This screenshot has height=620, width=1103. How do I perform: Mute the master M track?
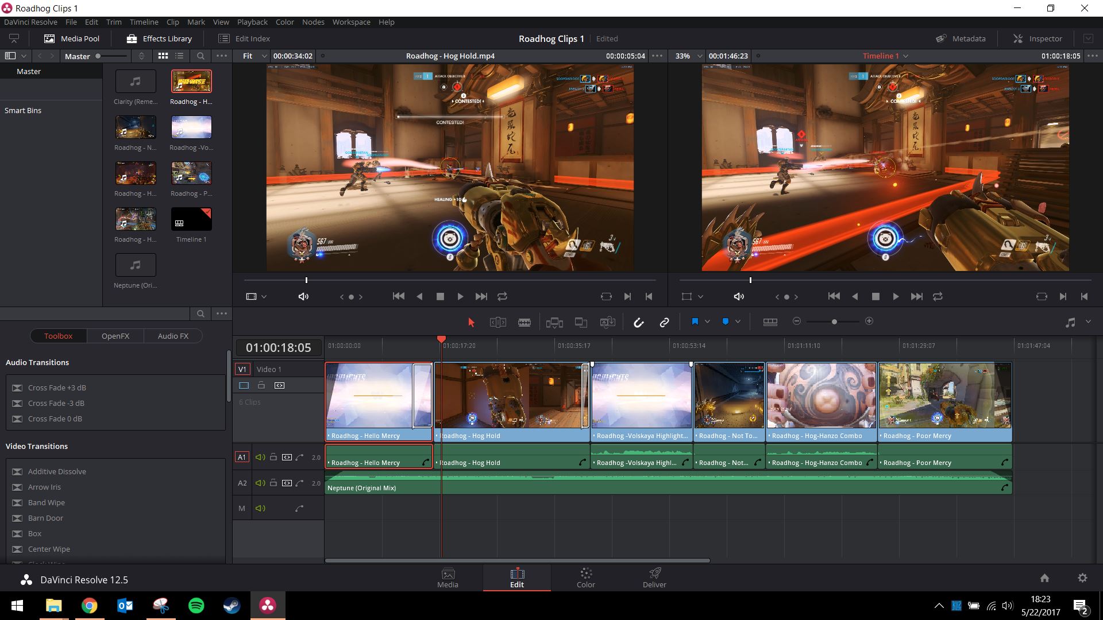click(260, 508)
